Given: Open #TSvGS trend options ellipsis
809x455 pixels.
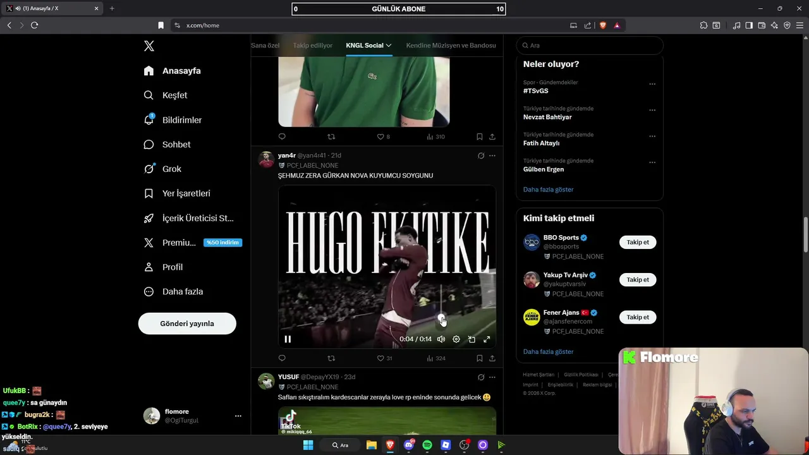Looking at the screenshot, I should point(652,84).
